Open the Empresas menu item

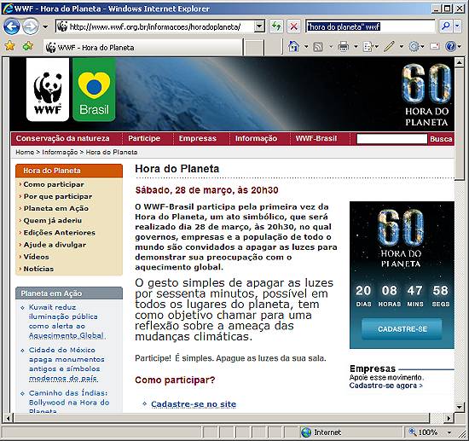(x=198, y=138)
